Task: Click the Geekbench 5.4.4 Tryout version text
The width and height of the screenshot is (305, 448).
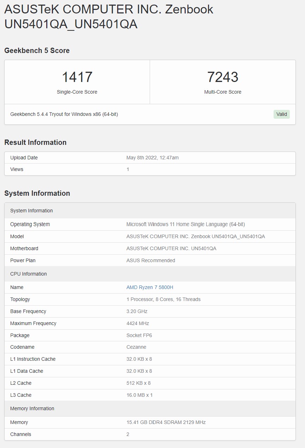Action: (x=64, y=114)
